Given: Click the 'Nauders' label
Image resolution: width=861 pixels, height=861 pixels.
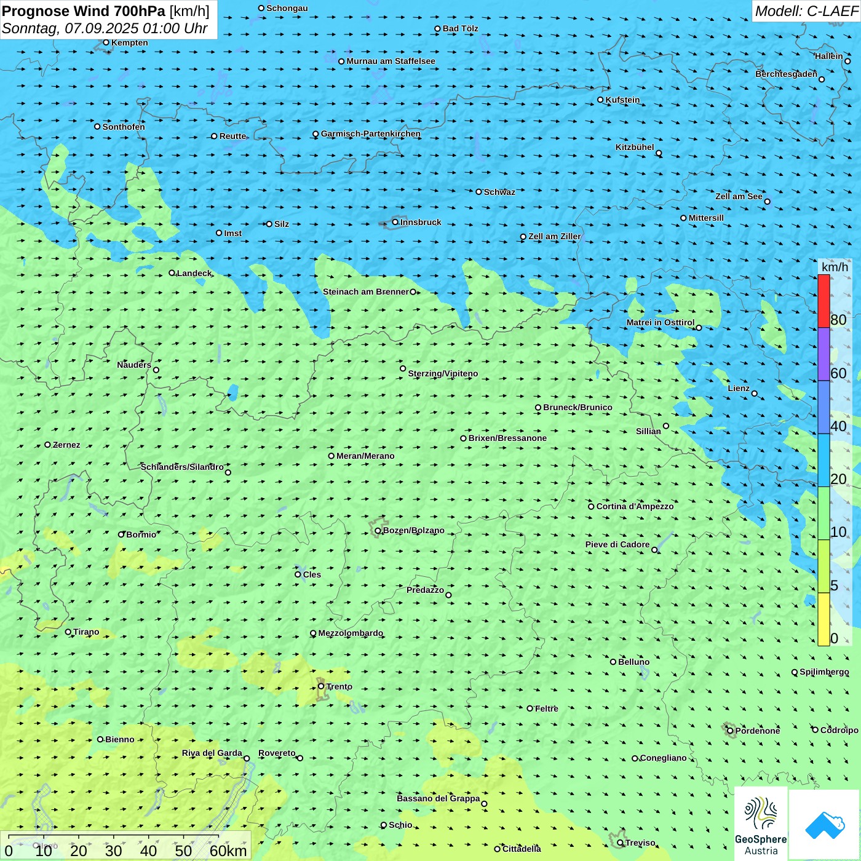Looking at the screenshot, I should 134,365.
